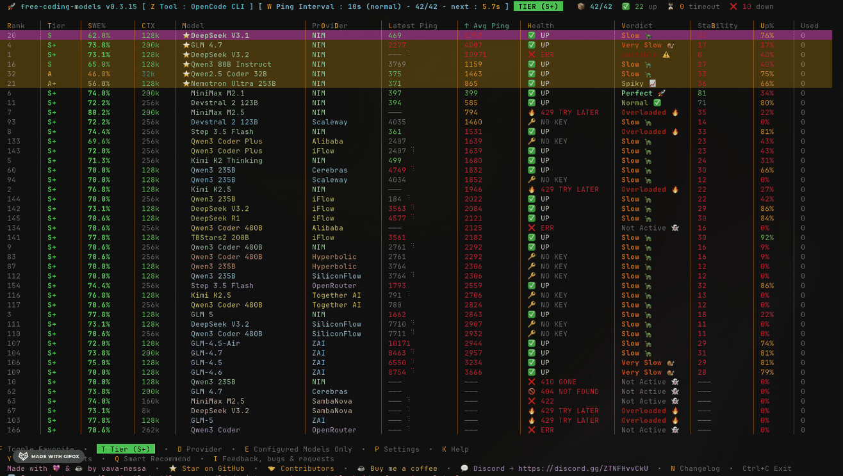
Task: Sort by the Tier column header
Action: [56, 26]
